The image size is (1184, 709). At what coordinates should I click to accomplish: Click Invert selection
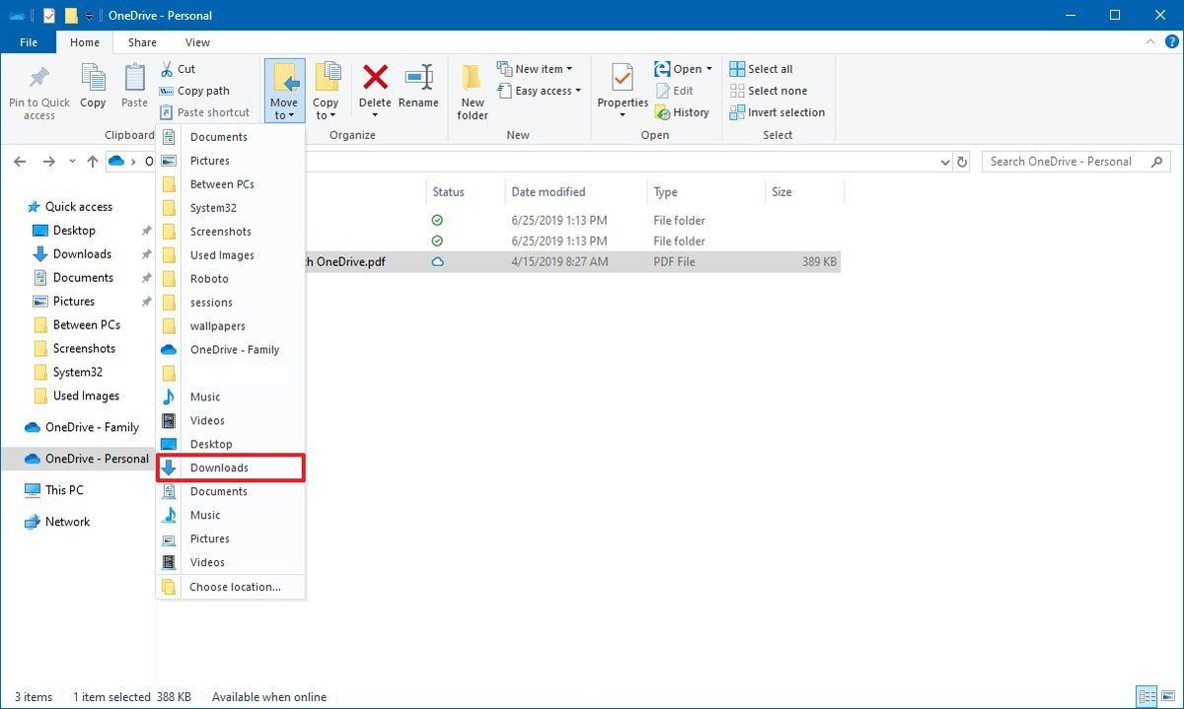[777, 111]
